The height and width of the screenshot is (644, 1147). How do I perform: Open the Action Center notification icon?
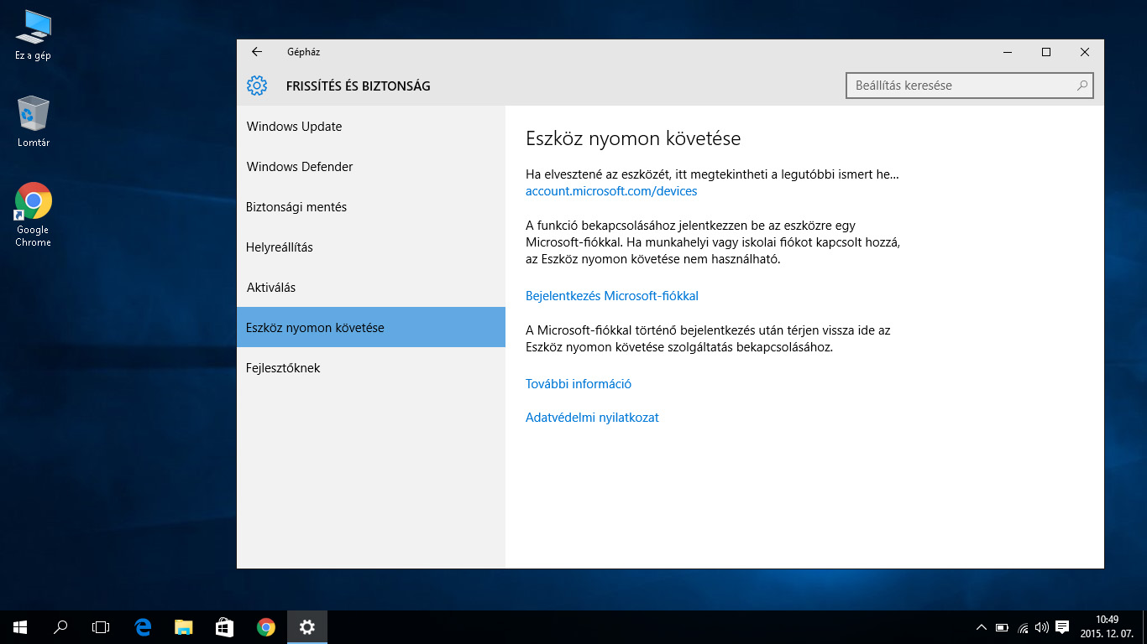[1061, 626]
